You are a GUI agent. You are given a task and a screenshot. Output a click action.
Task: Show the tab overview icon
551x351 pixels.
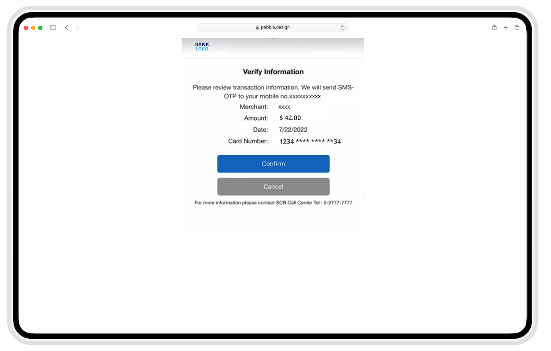click(517, 28)
